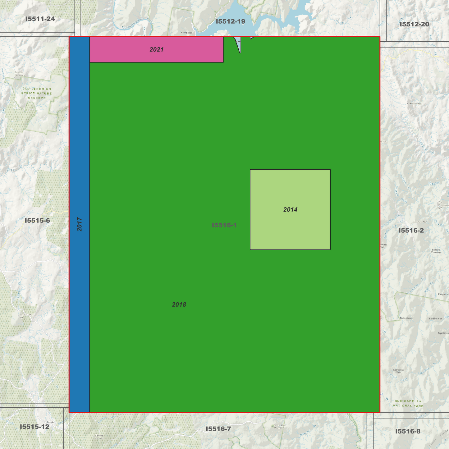This screenshot has height=449, width=449.
Task: Click the I5516-2 sheet label
Action: tap(411, 231)
